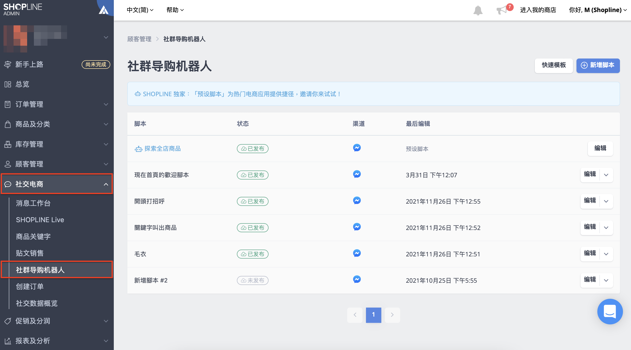The height and width of the screenshot is (350, 631).
Task: Click the SHOPLINE 独家 preset script banner
Action: pyautogui.click(x=374, y=94)
